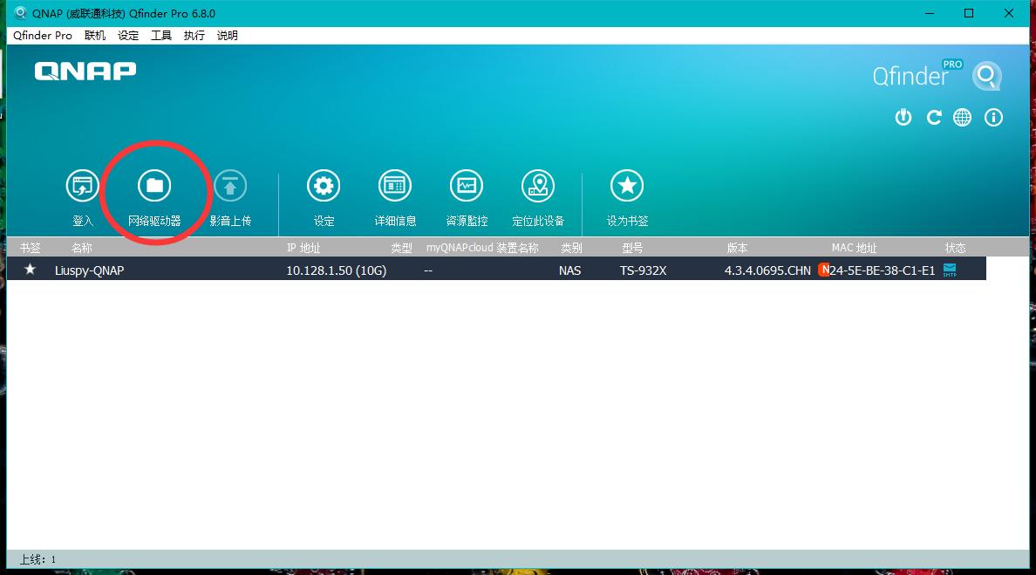Refresh the device list

934,118
